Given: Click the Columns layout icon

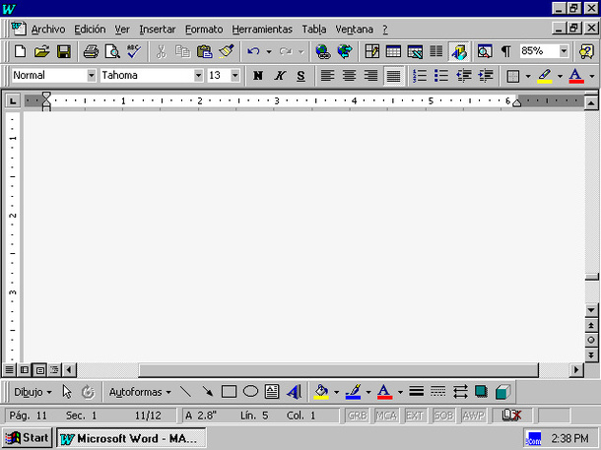Looking at the screenshot, I should (436, 51).
